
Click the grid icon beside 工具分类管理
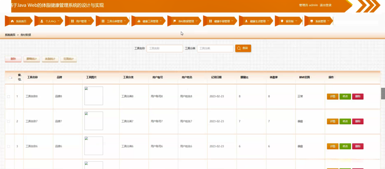(103, 21)
